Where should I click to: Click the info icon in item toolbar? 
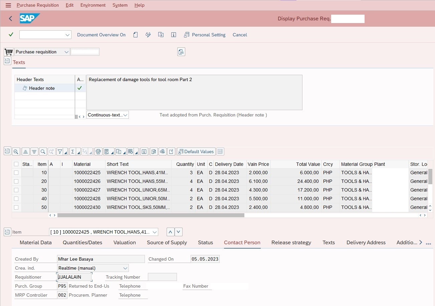[144, 151]
